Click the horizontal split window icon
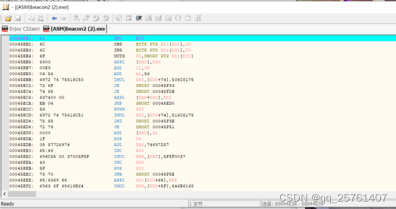Screen dimensions: 396x209 pos(188,18)
